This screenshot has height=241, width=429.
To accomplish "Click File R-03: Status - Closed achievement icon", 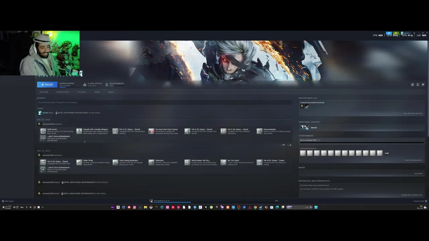I will (43, 162).
